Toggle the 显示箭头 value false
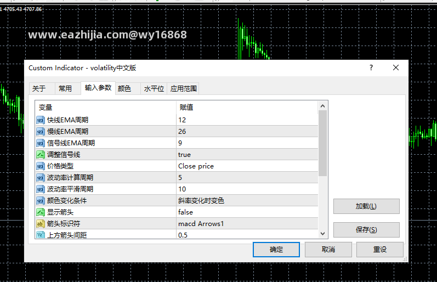The image size is (437, 282). (247, 212)
